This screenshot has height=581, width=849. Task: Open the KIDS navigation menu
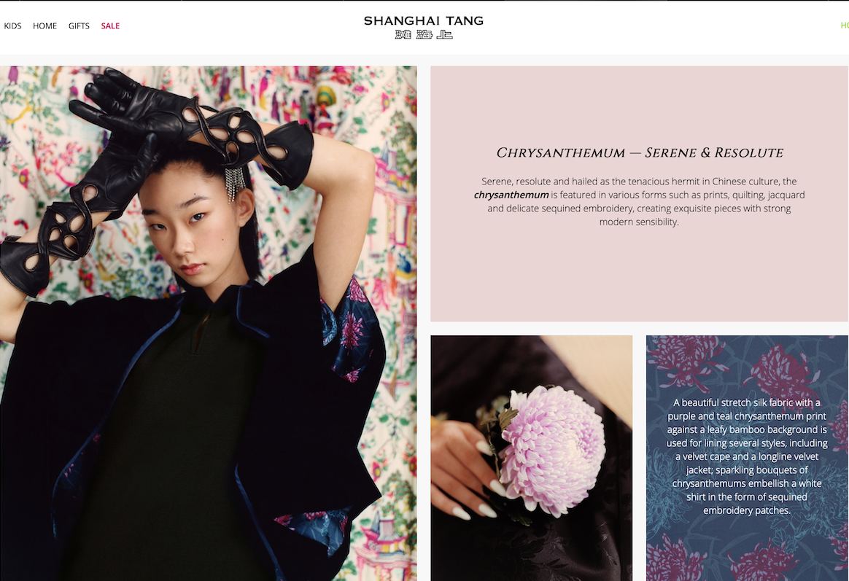coord(12,26)
